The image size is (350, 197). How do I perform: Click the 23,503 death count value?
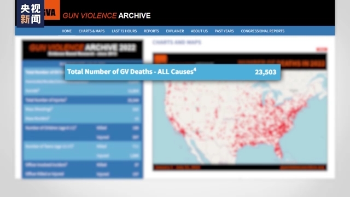[265, 72]
